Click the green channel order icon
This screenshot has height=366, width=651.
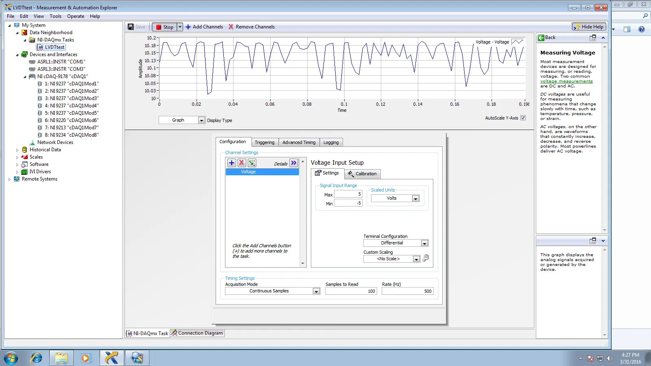[252, 163]
